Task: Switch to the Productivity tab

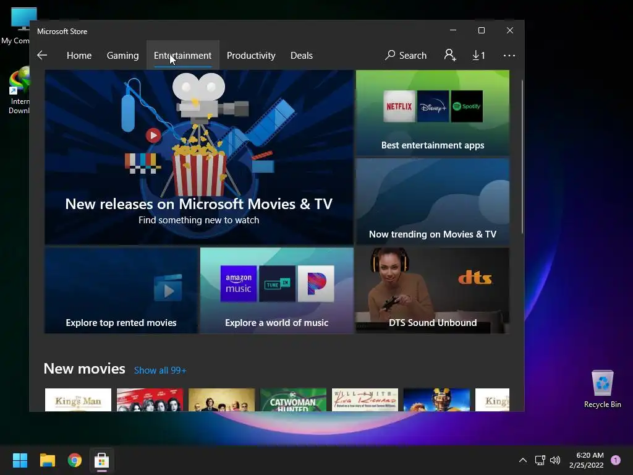Action: pos(251,55)
